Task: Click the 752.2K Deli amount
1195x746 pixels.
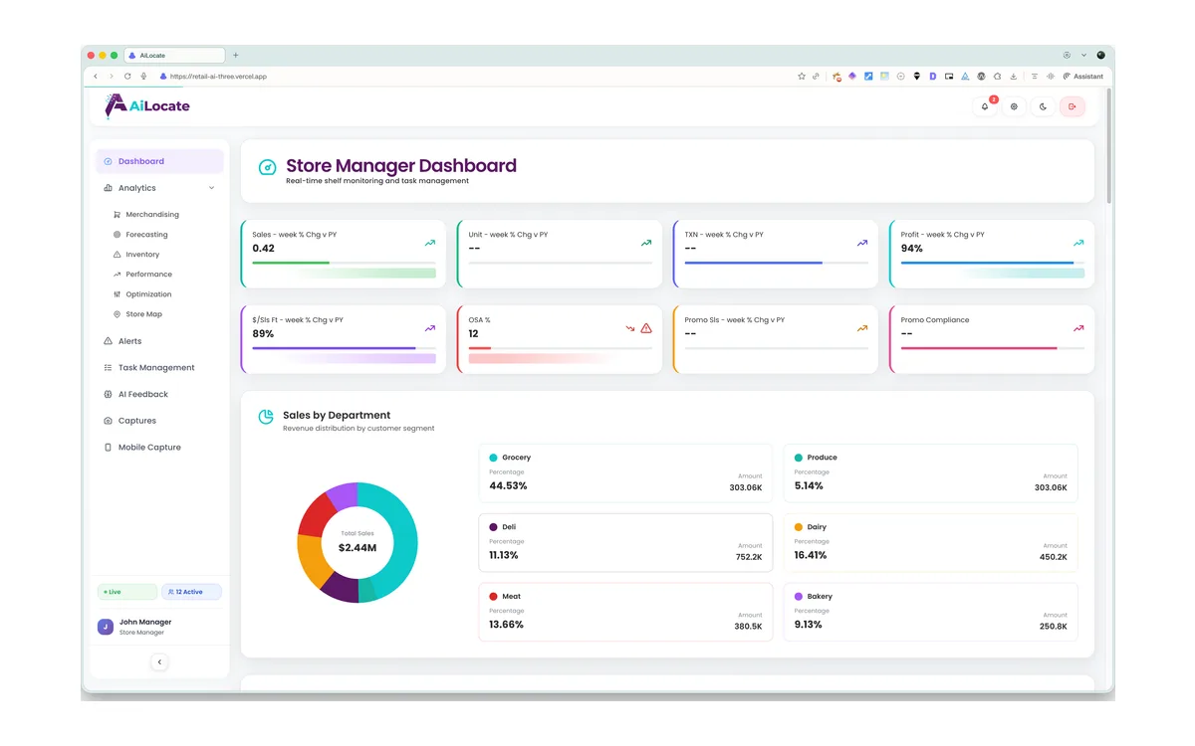Action: 749,557
